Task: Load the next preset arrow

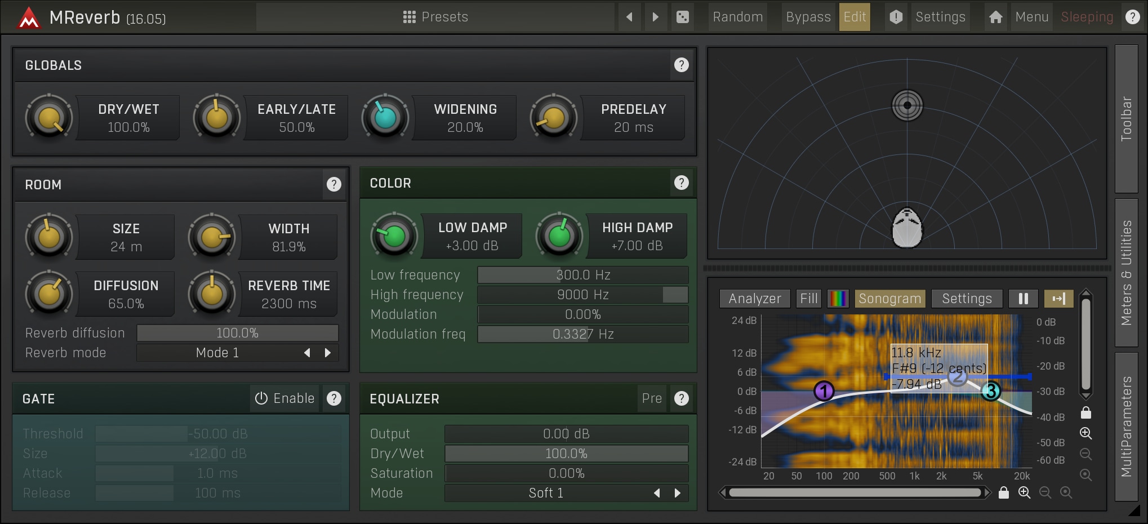Action: (x=655, y=17)
